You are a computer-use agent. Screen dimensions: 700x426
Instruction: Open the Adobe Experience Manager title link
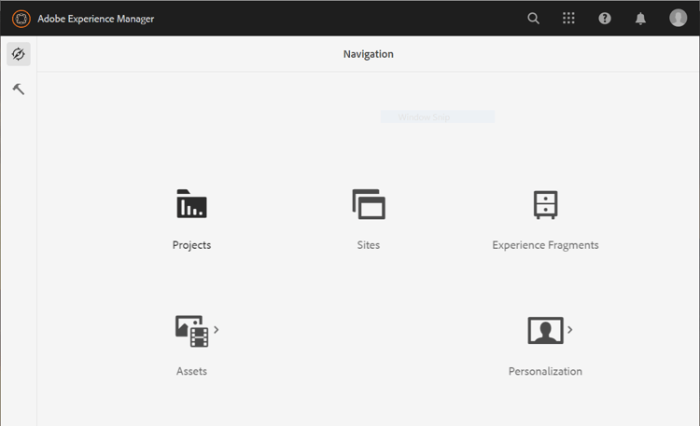tap(95, 19)
